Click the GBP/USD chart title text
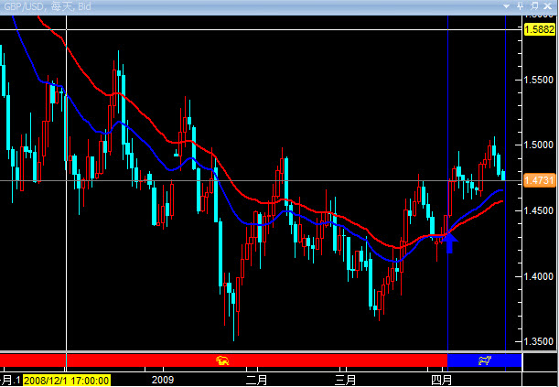Screen dimensions: 559x387 point(48,6)
